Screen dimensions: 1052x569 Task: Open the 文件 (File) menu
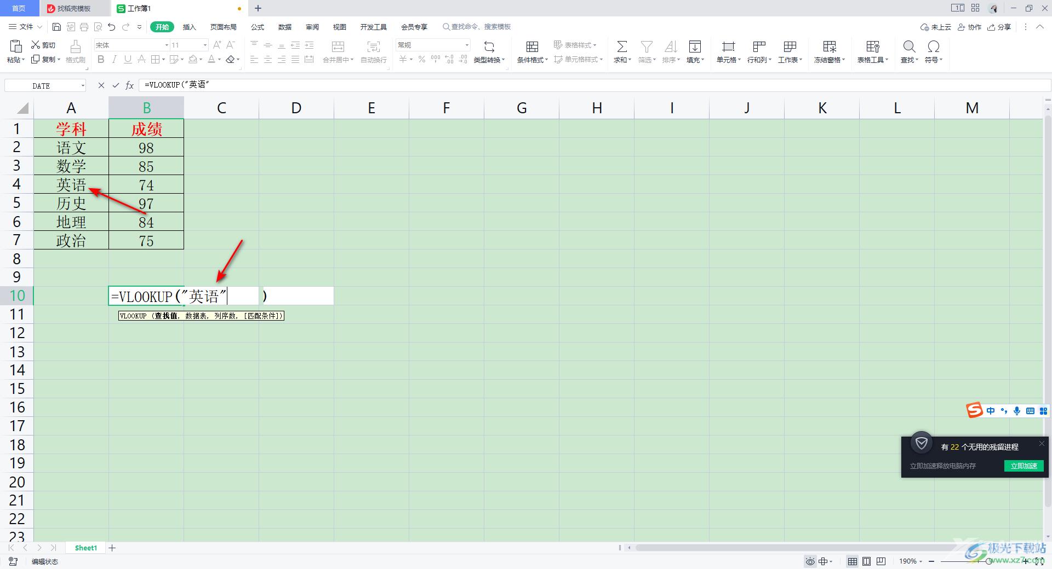pyautogui.click(x=25, y=27)
